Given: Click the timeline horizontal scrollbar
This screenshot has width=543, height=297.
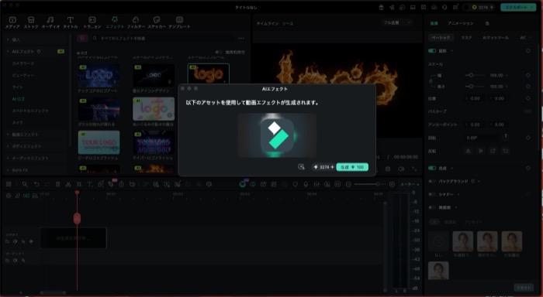Looking at the screenshot, I should coord(53,292).
